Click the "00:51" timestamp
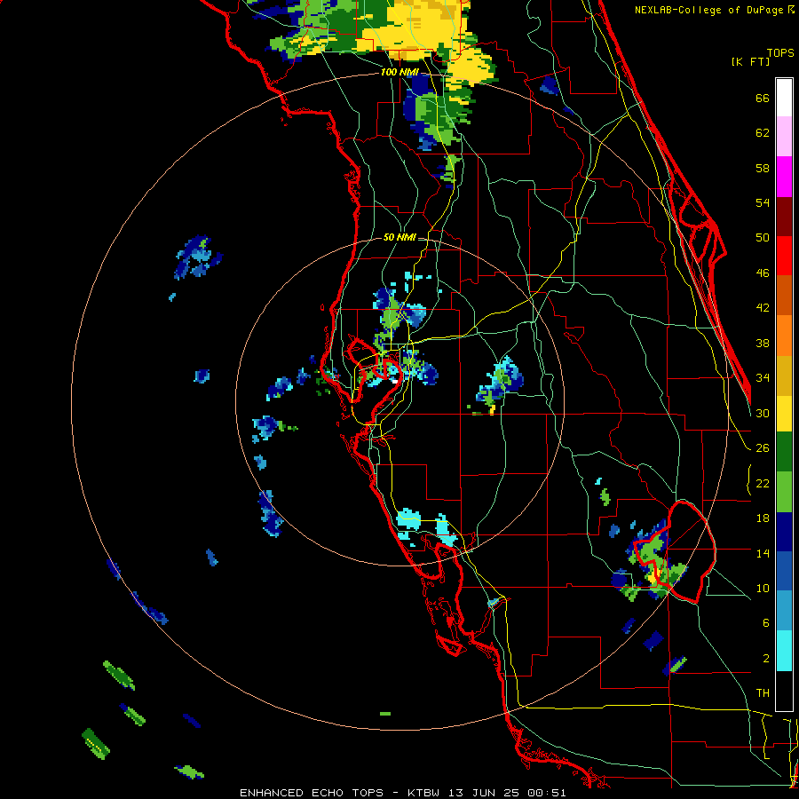 [x=547, y=793]
